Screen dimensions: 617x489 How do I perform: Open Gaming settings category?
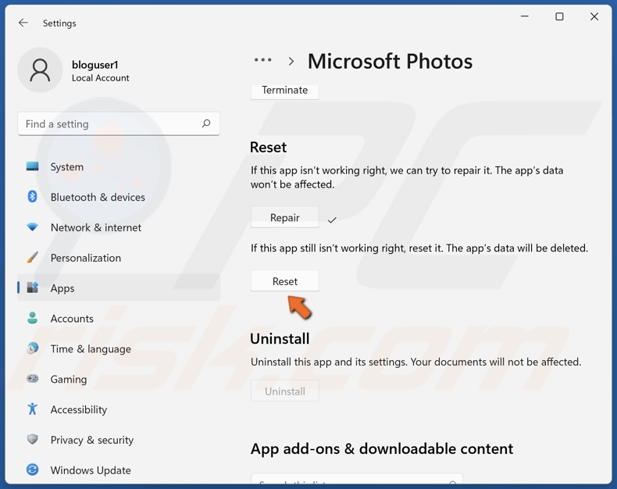tap(69, 380)
